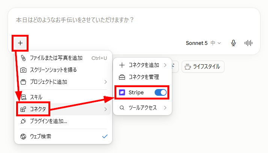Click the ライフスタイル suggestion button
Image resolution: width=268 pixels, height=153 pixels.
[x=203, y=67]
